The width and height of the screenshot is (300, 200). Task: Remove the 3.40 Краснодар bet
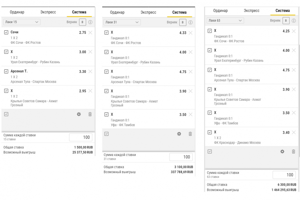[x=294, y=132]
